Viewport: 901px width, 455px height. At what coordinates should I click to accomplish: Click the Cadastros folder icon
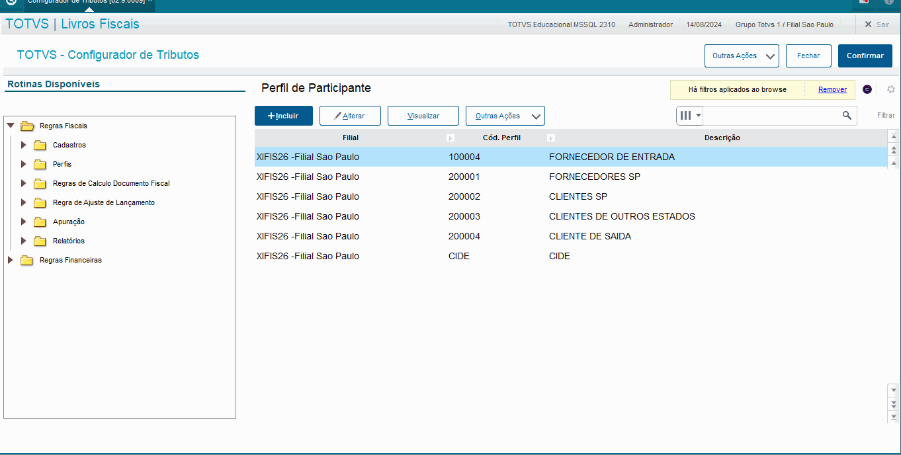[x=40, y=145]
